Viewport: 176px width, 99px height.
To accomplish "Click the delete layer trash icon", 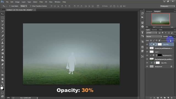I will 172,98.
